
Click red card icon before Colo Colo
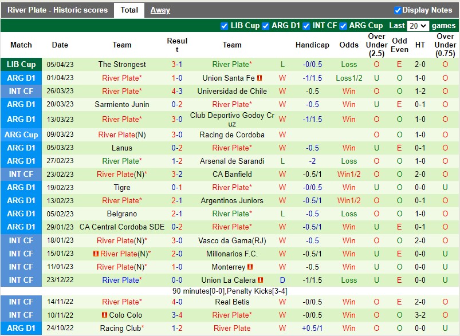tap(104, 315)
